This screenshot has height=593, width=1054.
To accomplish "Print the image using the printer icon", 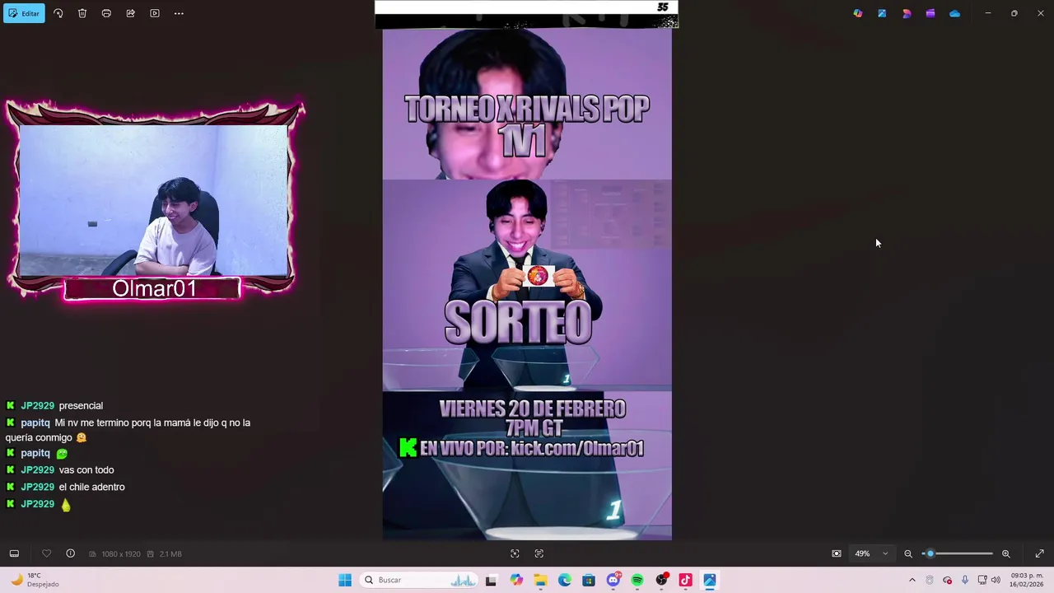I will 106,13.
